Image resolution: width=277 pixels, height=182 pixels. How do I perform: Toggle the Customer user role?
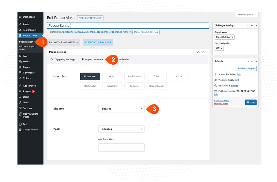tap(135, 86)
